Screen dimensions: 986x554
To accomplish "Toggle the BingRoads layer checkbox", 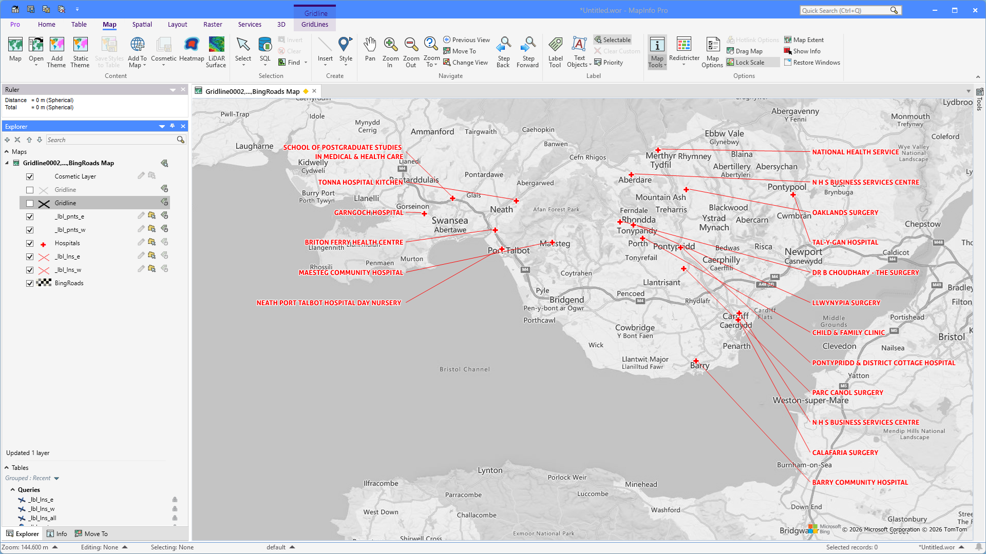I will click(30, 284).
